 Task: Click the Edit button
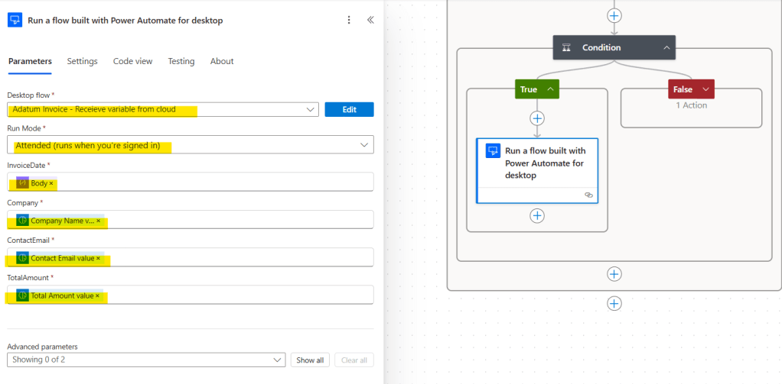tap(349, 110)
